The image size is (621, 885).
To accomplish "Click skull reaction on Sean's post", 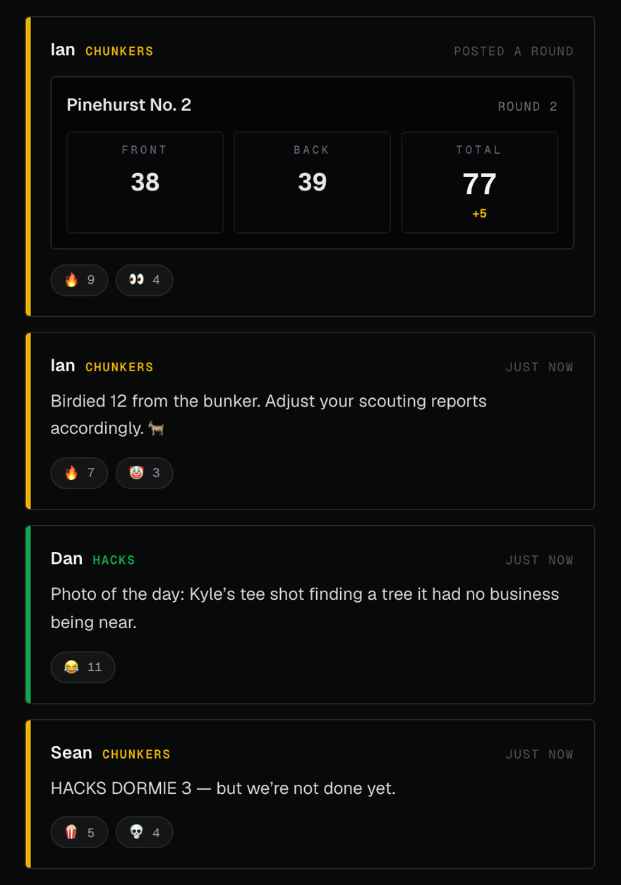I will pyautogui.click(x=144, y=833).
